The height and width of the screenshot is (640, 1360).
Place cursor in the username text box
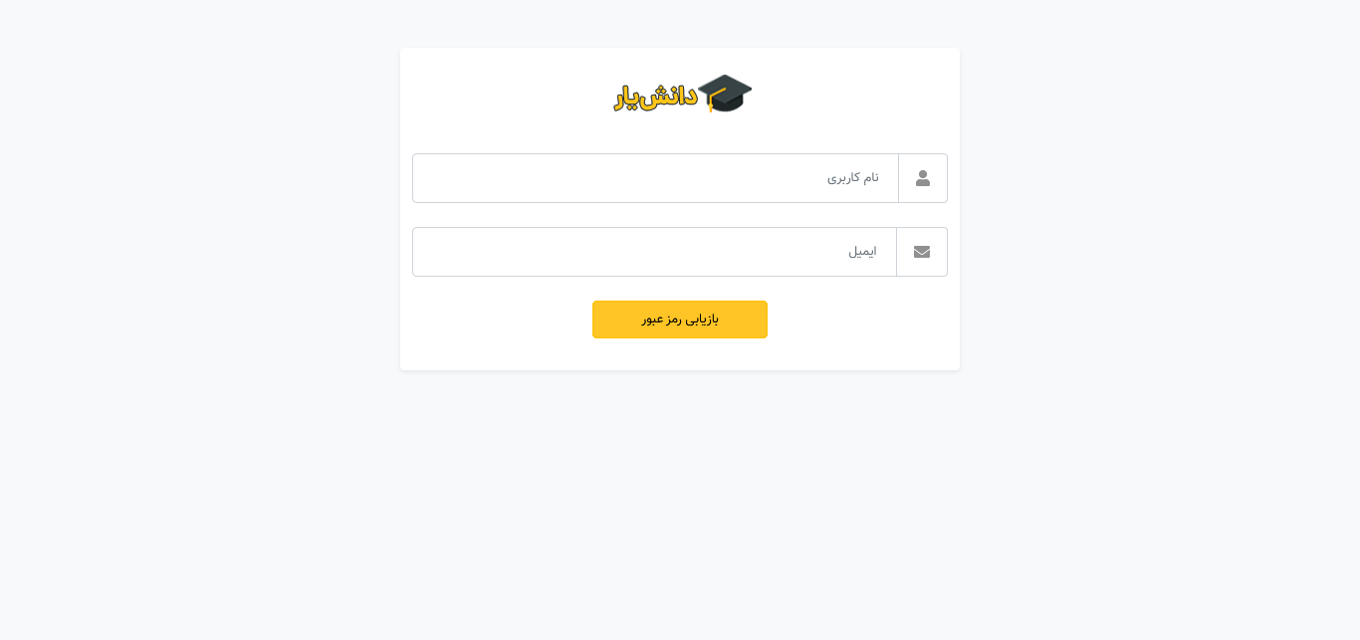655,178
